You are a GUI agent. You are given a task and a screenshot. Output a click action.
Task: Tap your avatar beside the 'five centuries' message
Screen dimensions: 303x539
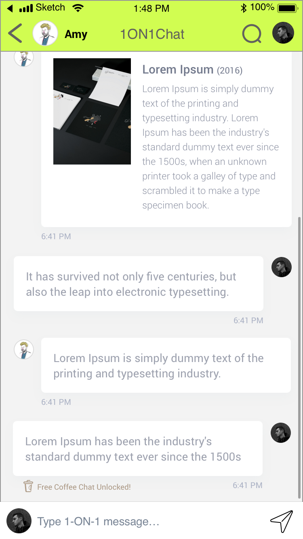click(282, 267)
